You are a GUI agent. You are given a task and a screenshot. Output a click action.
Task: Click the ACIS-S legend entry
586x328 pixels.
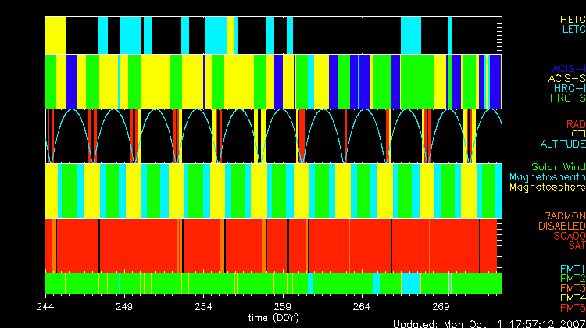[x=566, y=79]
